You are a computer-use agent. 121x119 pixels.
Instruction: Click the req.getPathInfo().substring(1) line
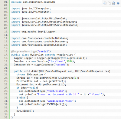coord(48,78)
